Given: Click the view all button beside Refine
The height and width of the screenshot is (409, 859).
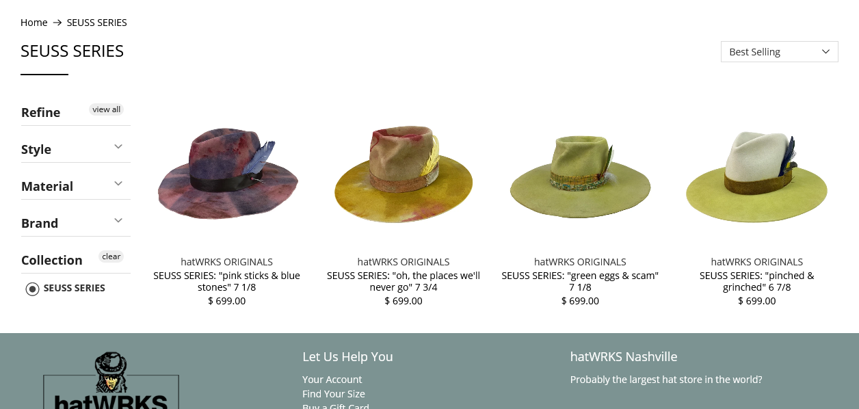Looking at the screenshot, I should point(106,109).
